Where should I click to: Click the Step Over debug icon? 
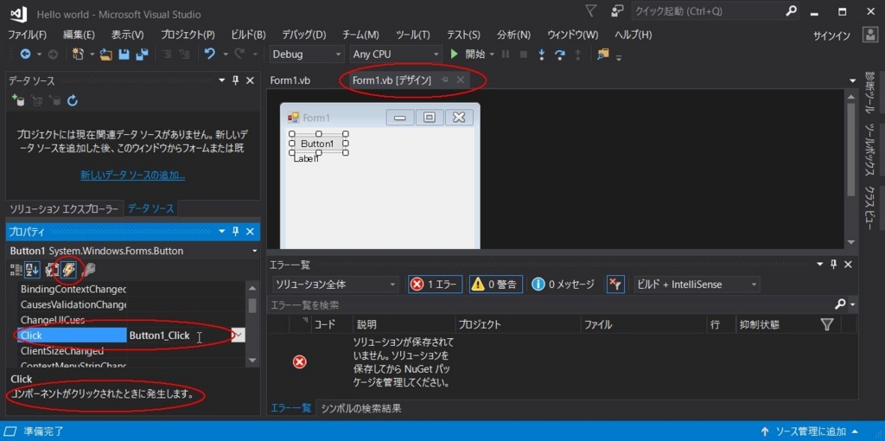coord(559,54)
